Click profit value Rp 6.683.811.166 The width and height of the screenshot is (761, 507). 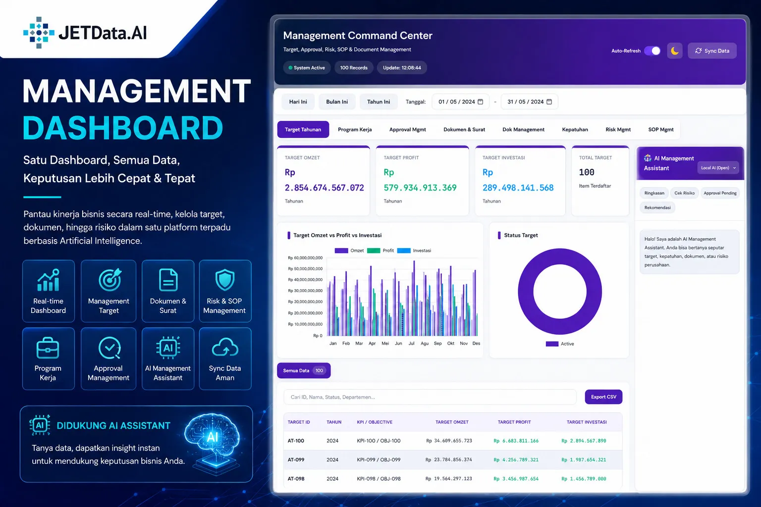[x=516, y=441]
